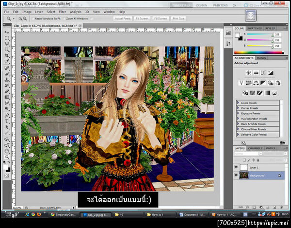Click the R channel slider
291x228 pixels.
260,35
